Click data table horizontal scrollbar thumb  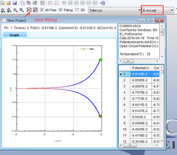tap(130, 146)
